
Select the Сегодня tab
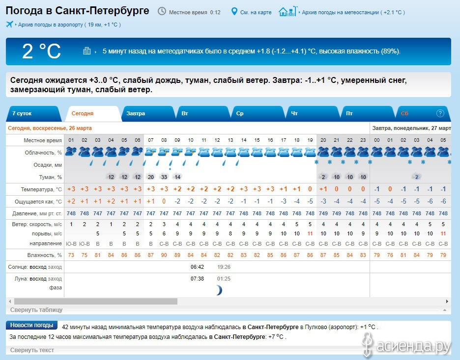(x=92, y=114)
